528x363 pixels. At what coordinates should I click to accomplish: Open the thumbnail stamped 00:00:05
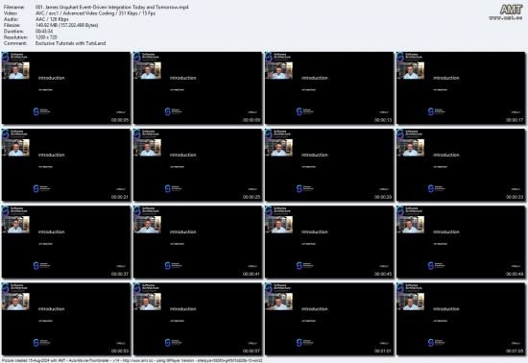[x=65, y=88]
